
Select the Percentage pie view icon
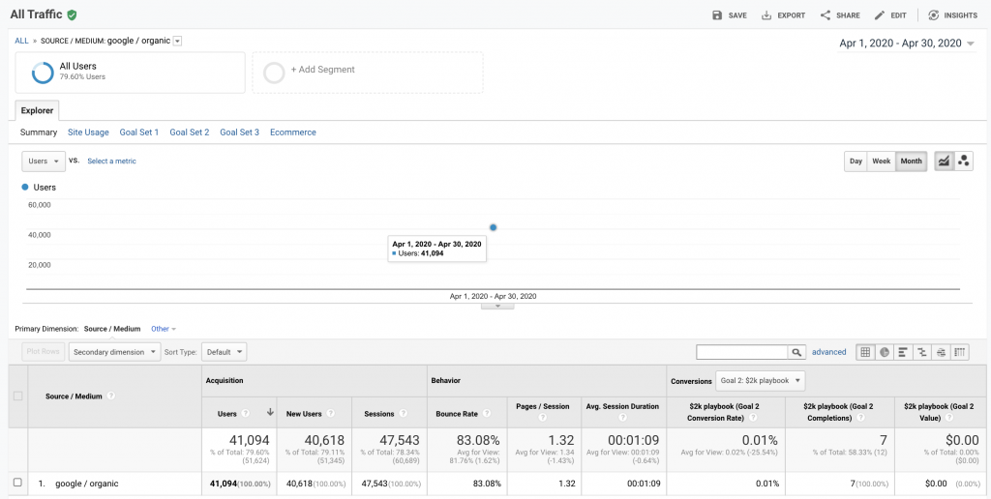pyautogui.click(x=885, y=352)
